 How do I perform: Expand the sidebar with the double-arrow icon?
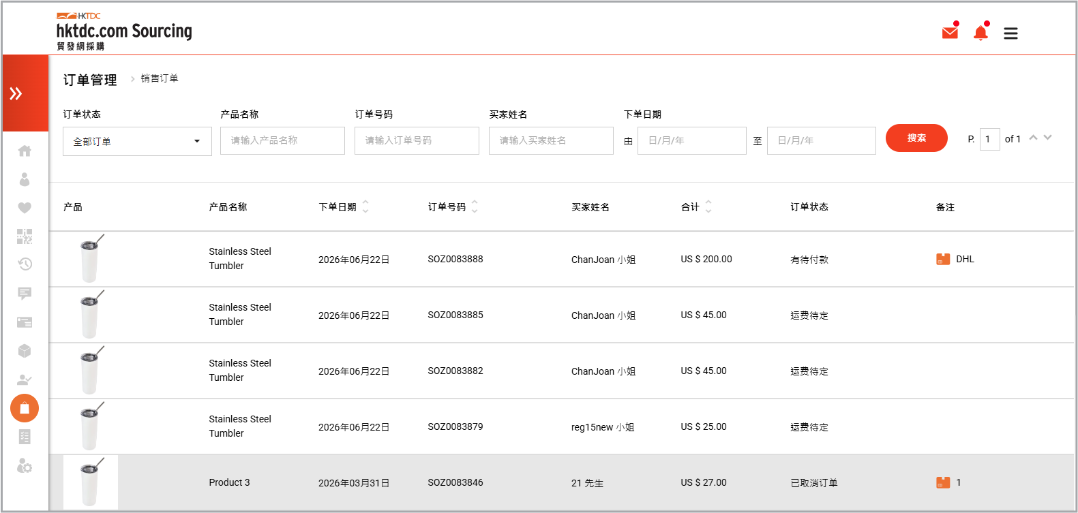[x=16, y=93]
